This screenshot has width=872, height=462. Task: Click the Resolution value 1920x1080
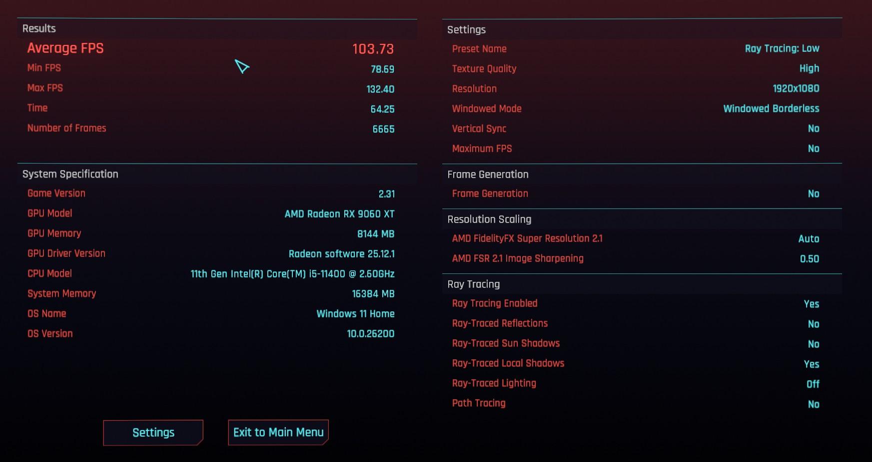click(x=796, y=89)
